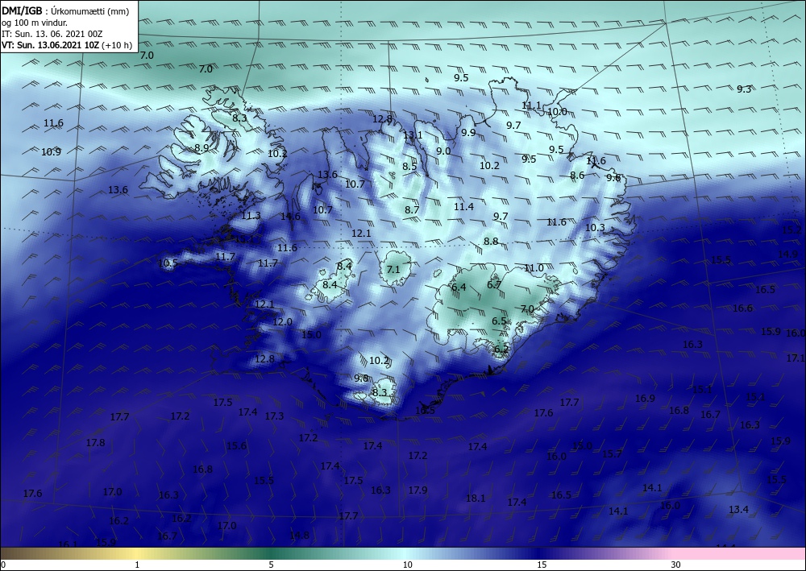Click the map value 10.9

51,152
